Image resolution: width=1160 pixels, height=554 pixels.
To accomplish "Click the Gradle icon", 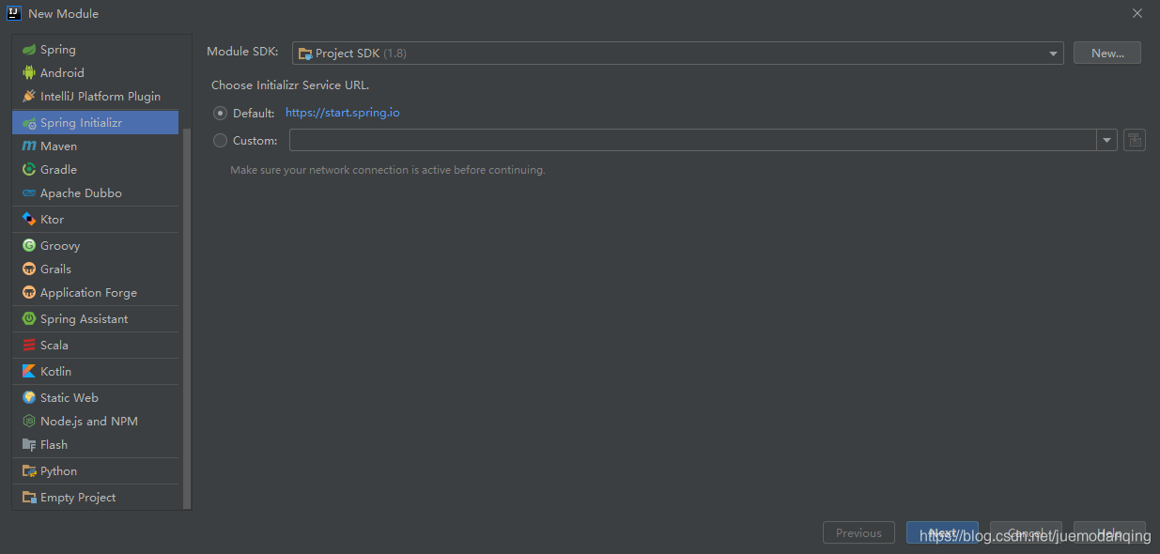I will point(29,170).
